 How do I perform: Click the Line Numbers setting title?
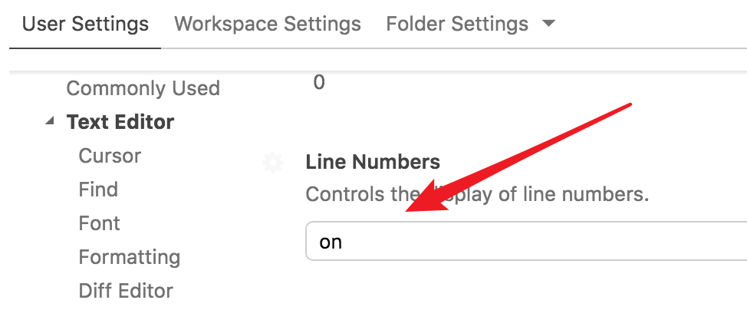point(373,162)
